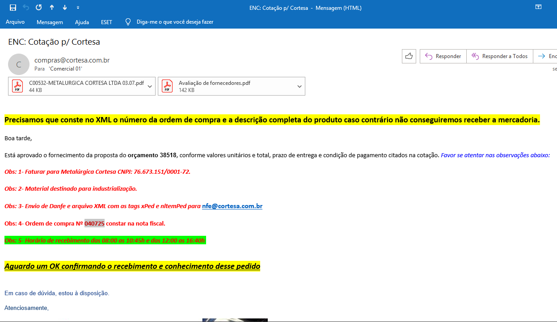Screen dimensions: 557x322
Task: Select the ESET tab
Action: point(106,22)
